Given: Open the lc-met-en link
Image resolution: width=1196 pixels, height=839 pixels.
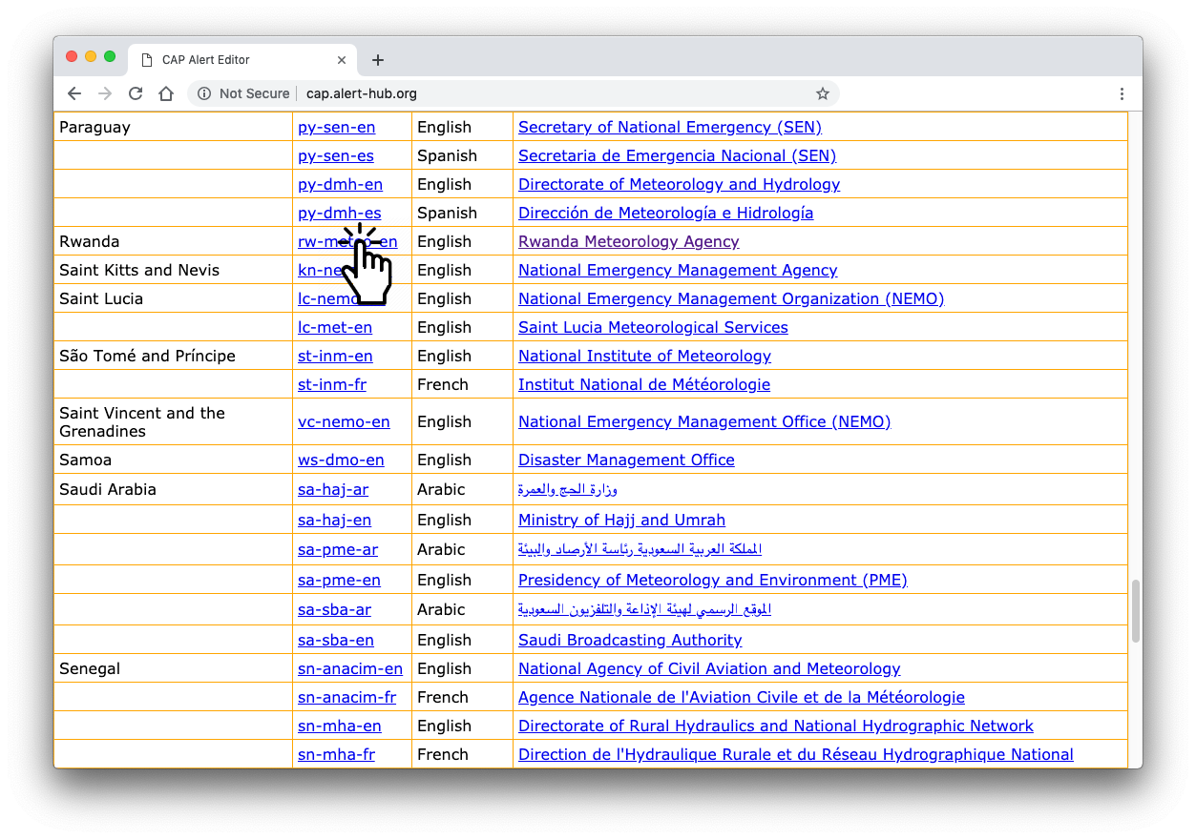Looking at the screenshot, I should pyautogui.click(x=335, y=327).
